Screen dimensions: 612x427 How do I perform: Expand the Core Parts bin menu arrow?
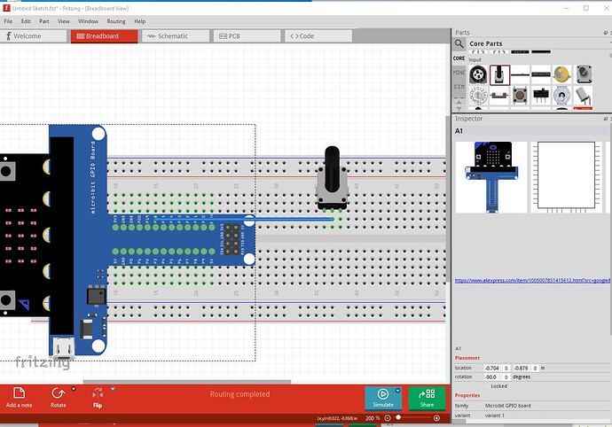pyautogui.click(x=609, y=43)
